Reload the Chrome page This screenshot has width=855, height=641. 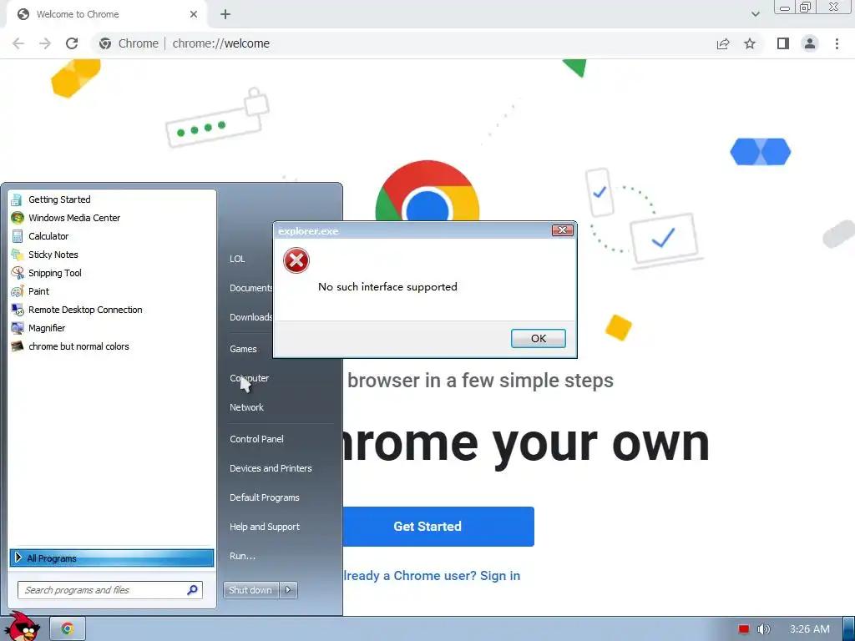click(x=72, y=43)
